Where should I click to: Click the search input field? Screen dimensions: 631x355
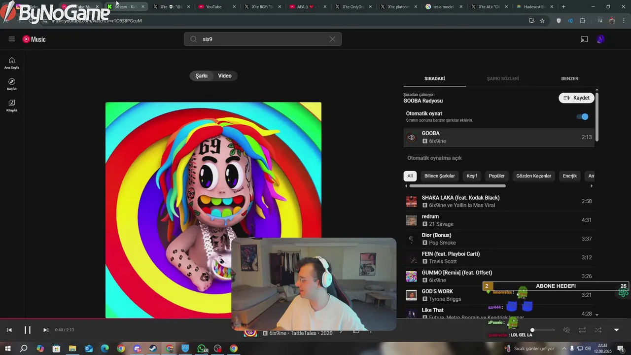coord(262,39)
